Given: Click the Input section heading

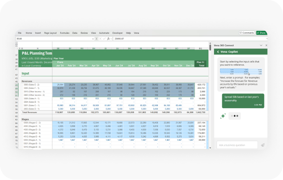Looking at the screenshot, I should [25, 74].
